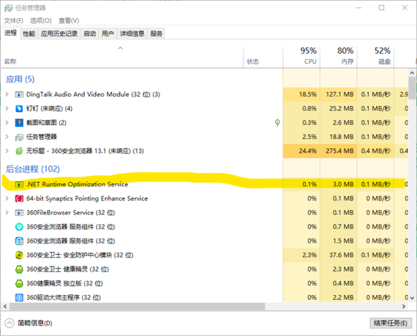Switch to the 用户 tab
Viewport: 417px width, 336px height.
tap(108, 33)
